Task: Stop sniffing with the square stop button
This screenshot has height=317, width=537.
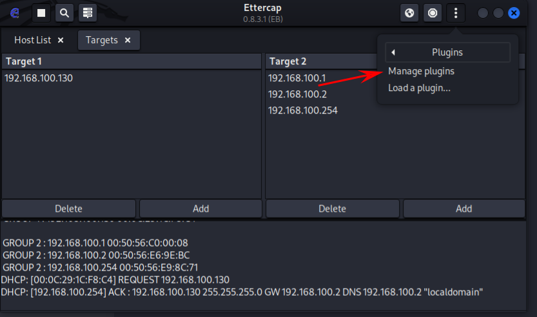Action: 41,13
